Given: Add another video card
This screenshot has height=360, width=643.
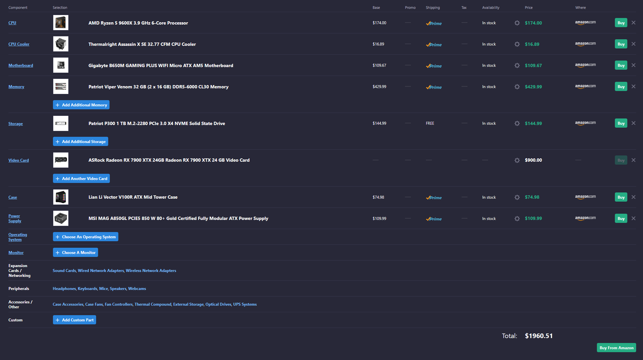Looking at the screenshot, I should click(x=81, y=178).
